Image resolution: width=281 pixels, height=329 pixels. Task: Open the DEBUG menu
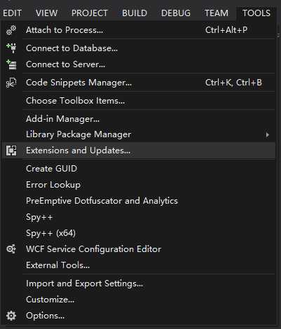(x=176, y=13)
